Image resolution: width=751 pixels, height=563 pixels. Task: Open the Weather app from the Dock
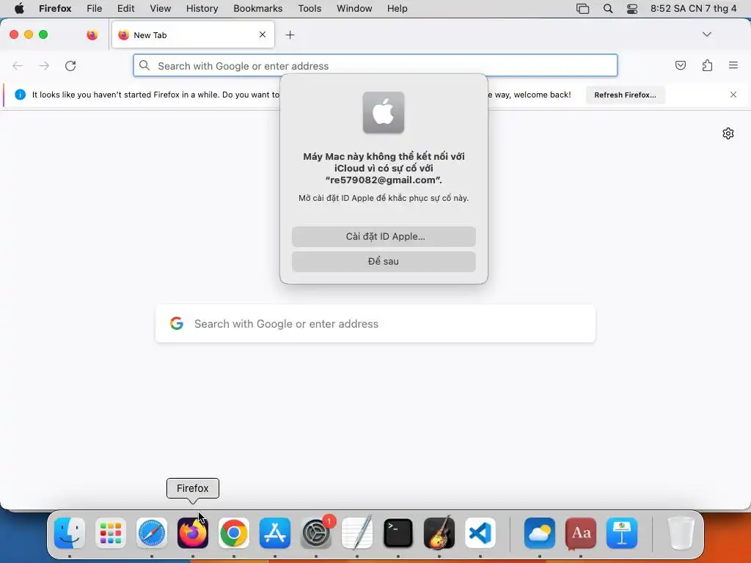click(x=540, y=533)
